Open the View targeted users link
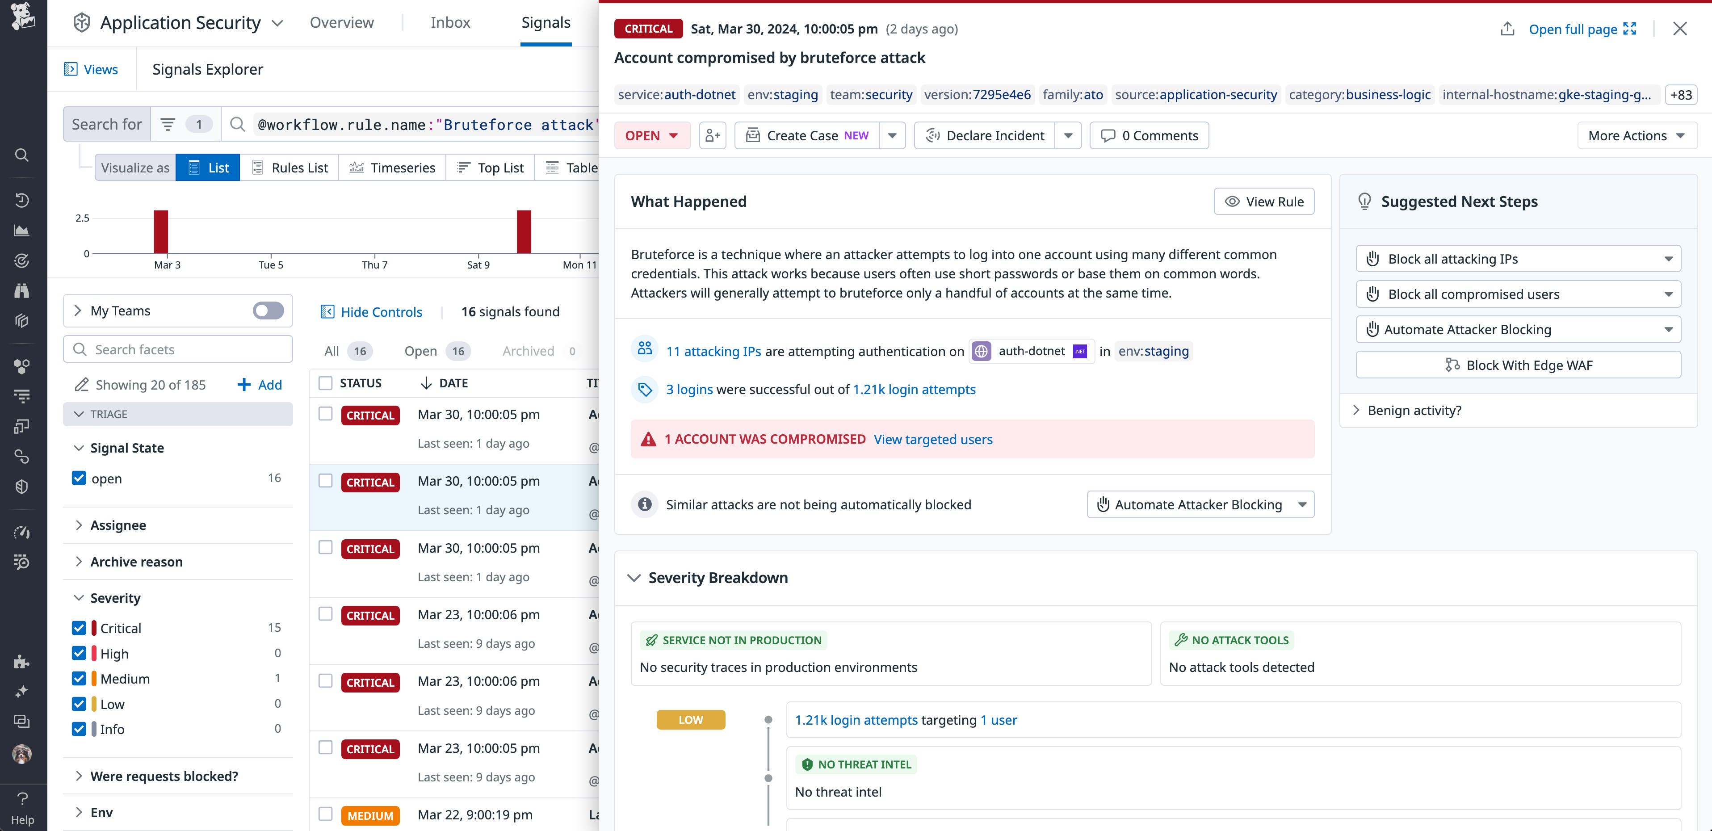This screenshot has width=1712, height=831. click(x=933, y=439)
